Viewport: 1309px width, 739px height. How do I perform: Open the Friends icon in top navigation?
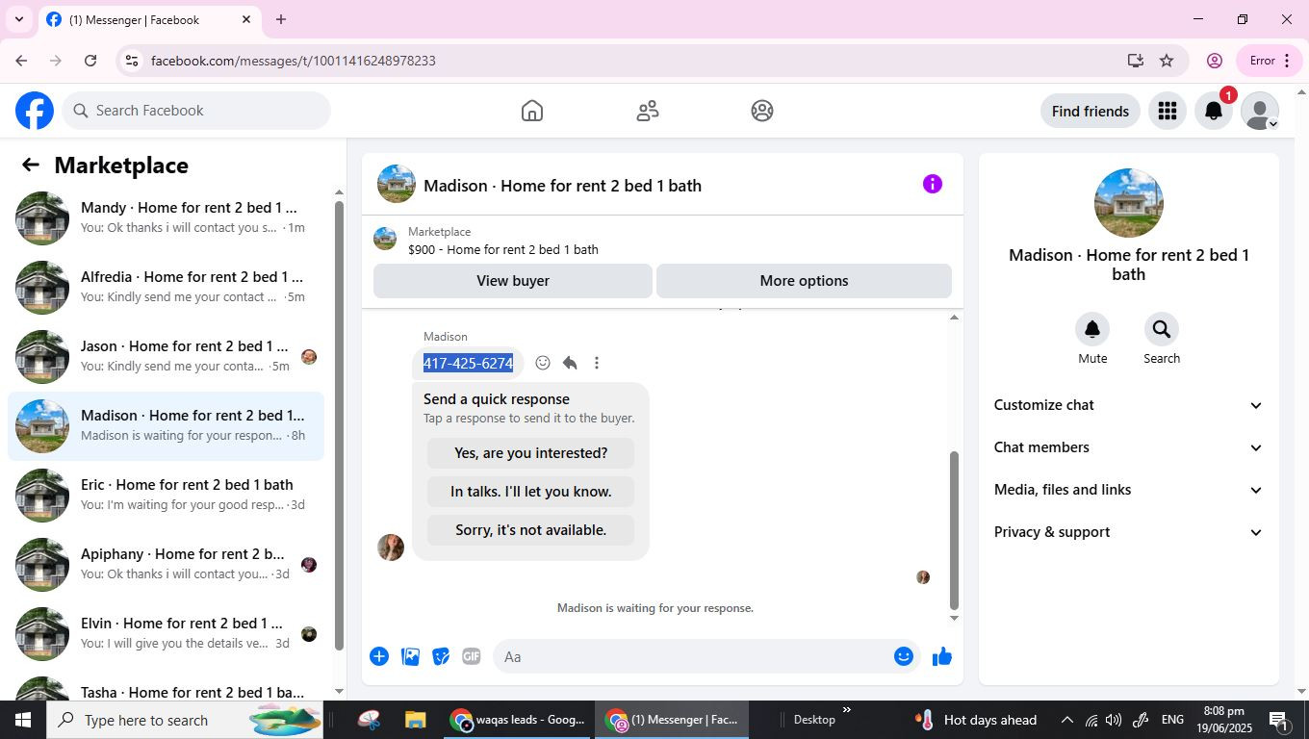(648, 111)
